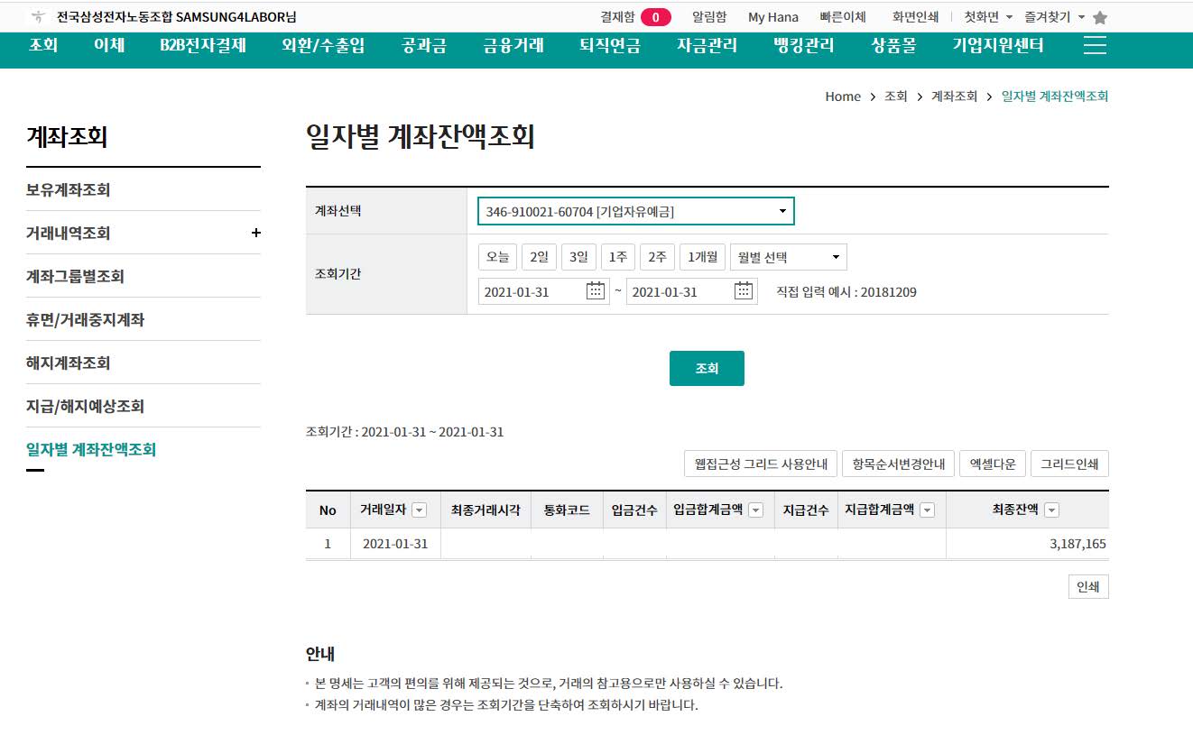The width and height of the screenshot is (1193, 744).
Task: Open the hamburger full menu icon
Action: click(x=1095, y=46)
